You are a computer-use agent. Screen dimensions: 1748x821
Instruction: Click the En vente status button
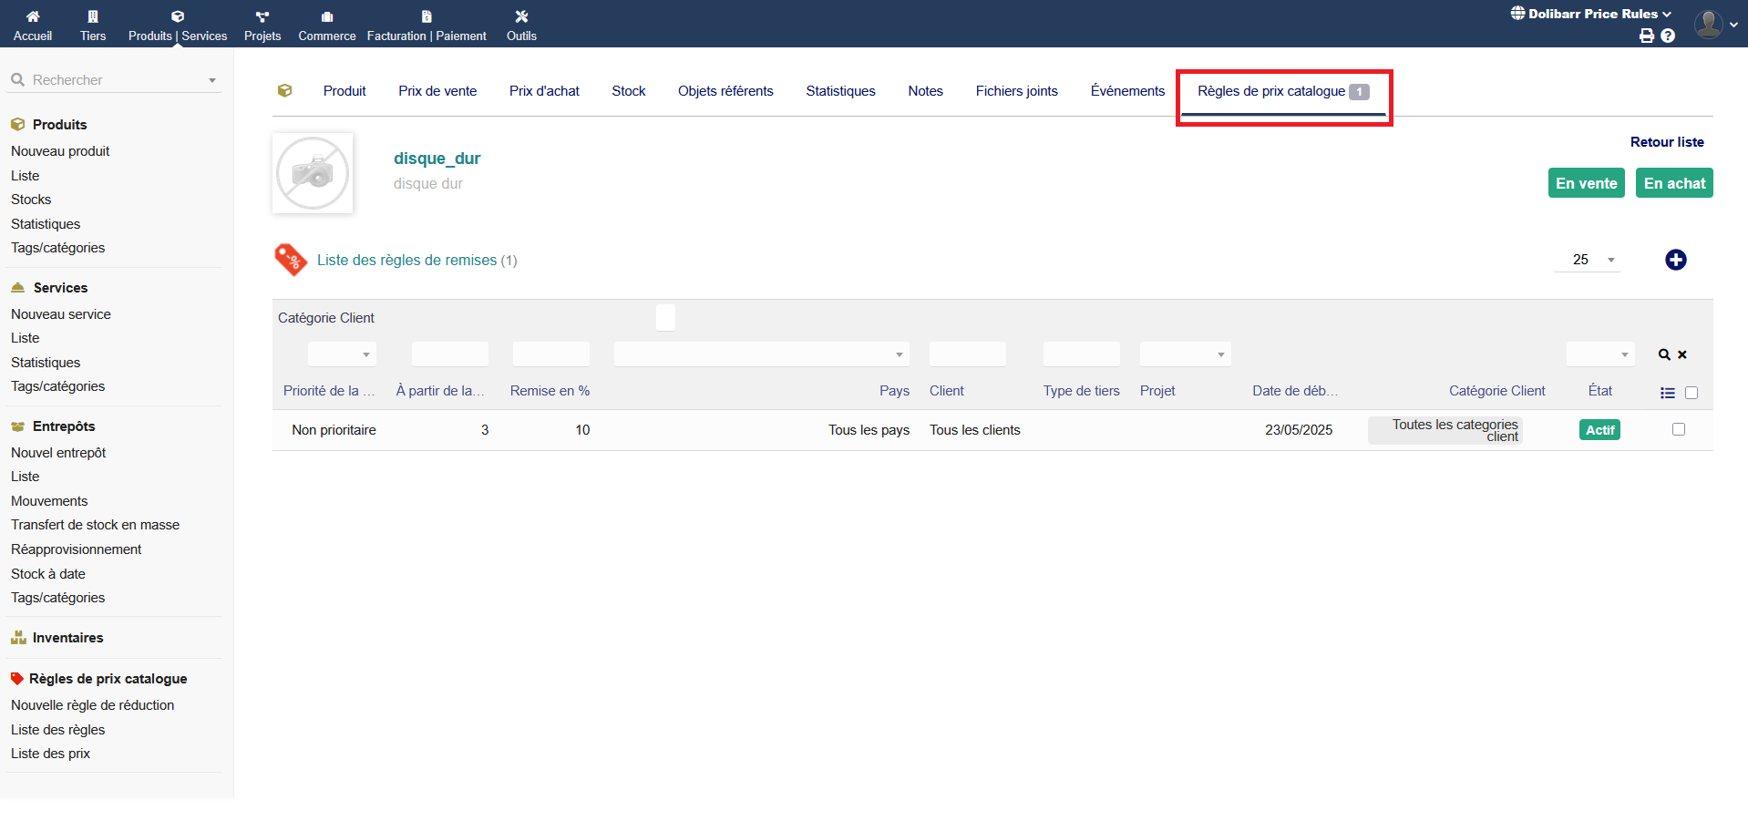coord(1586,183)
